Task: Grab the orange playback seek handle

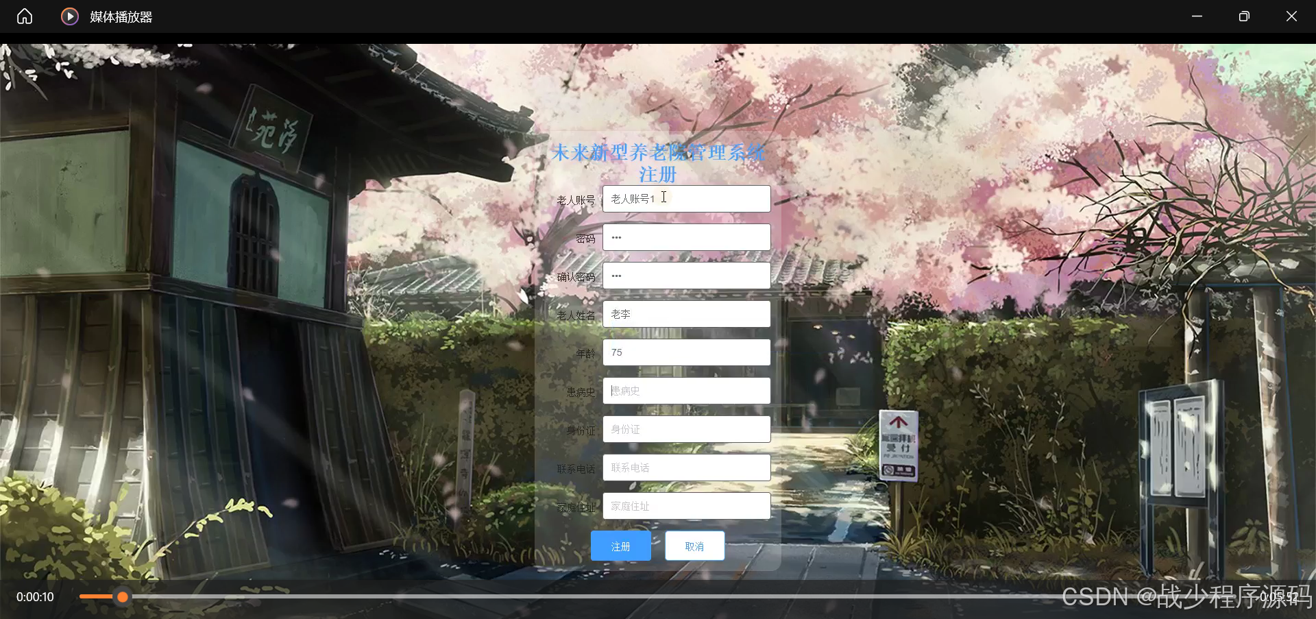Action: (122, 597)
